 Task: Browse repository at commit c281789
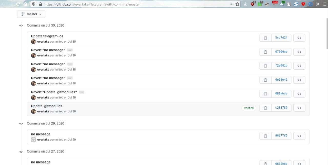[x=299, y=108]
